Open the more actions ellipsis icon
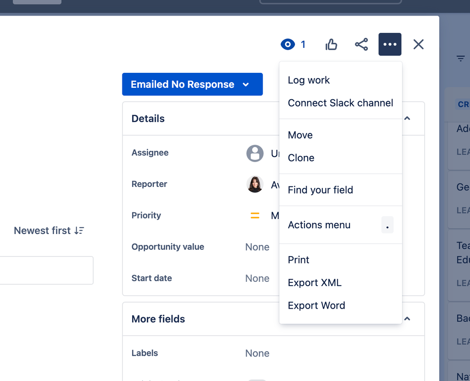Viewport: 470px width, 381px height. coord(390,44)
